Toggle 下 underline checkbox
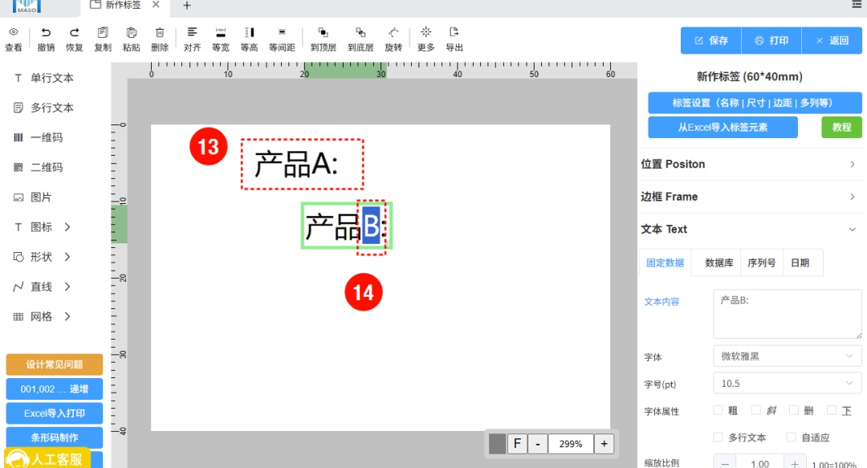This screenshot has height=468, width=867. (x=832, y=410)
